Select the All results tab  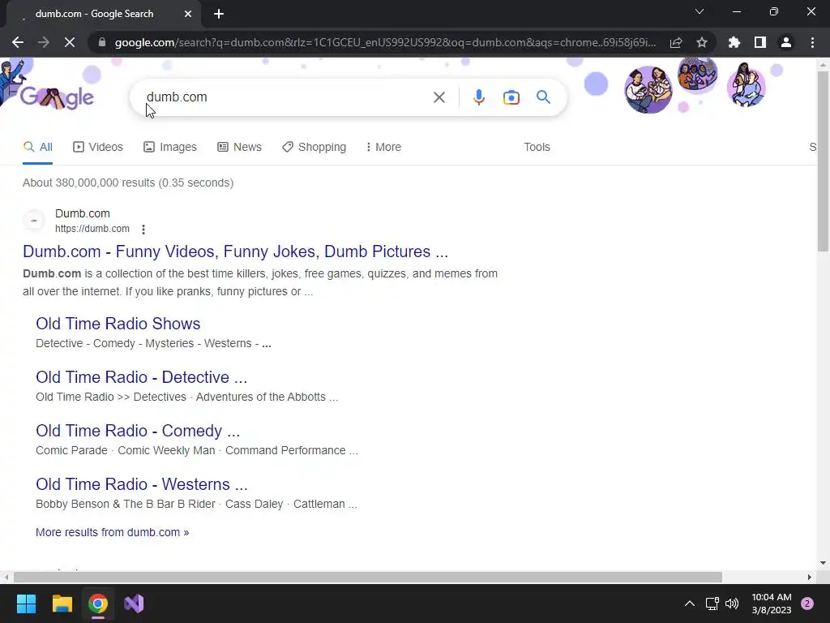click(37, 148)
